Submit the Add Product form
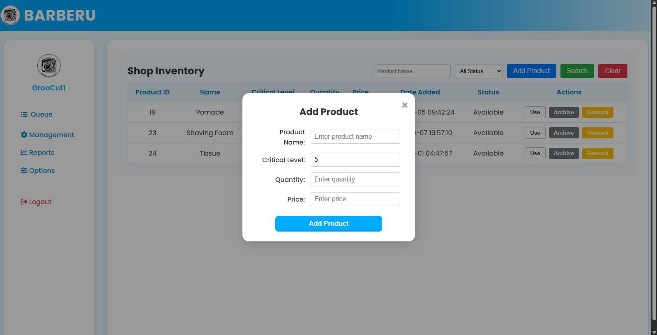This screenshot has width=657, height=335. 328,224
